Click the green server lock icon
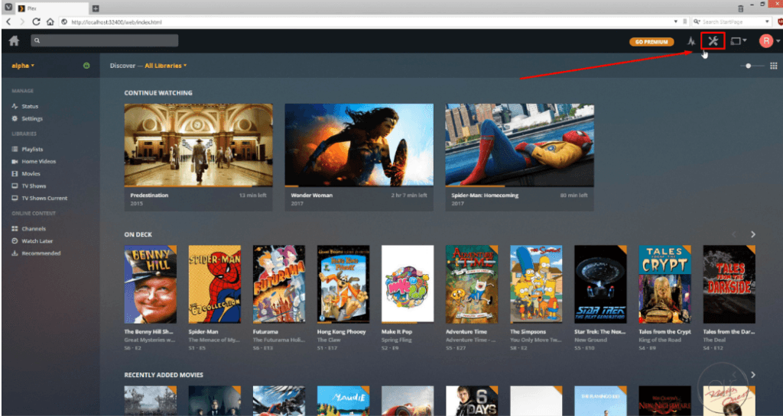The image size is (783, 416). tap(86, 66)
